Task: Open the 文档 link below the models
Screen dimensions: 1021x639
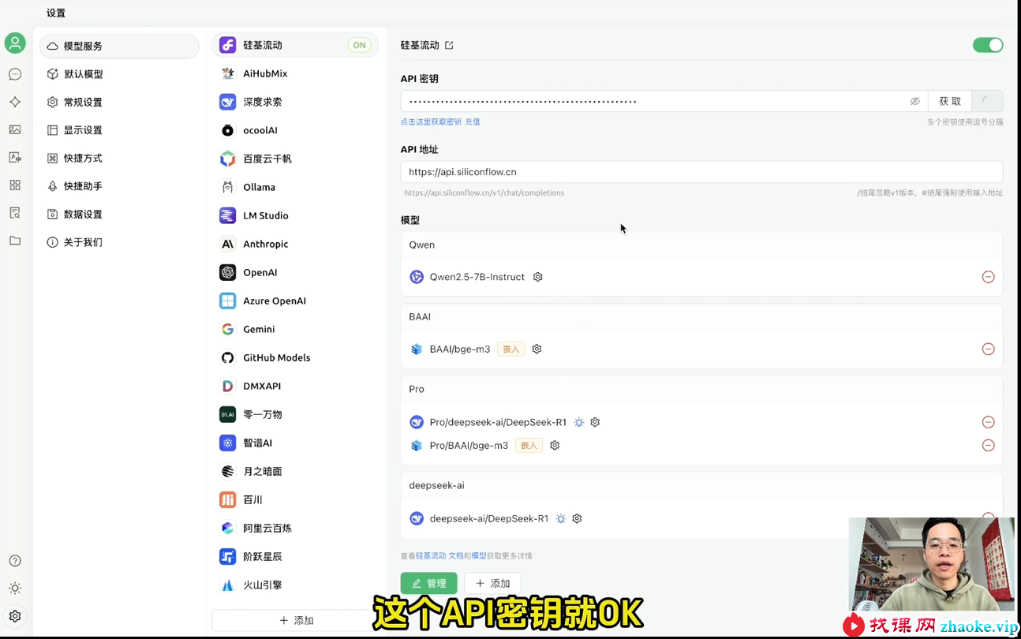Action: [456, 555]
